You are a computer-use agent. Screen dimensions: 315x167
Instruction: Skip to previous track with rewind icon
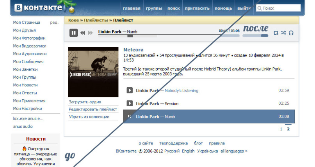coord(83,33)
